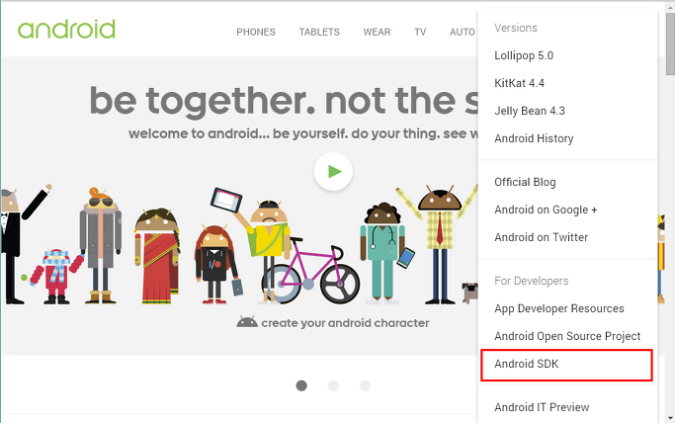Click the android robot head icon
The height and width of the screenshot is (423, 675).
coord(247,322)
